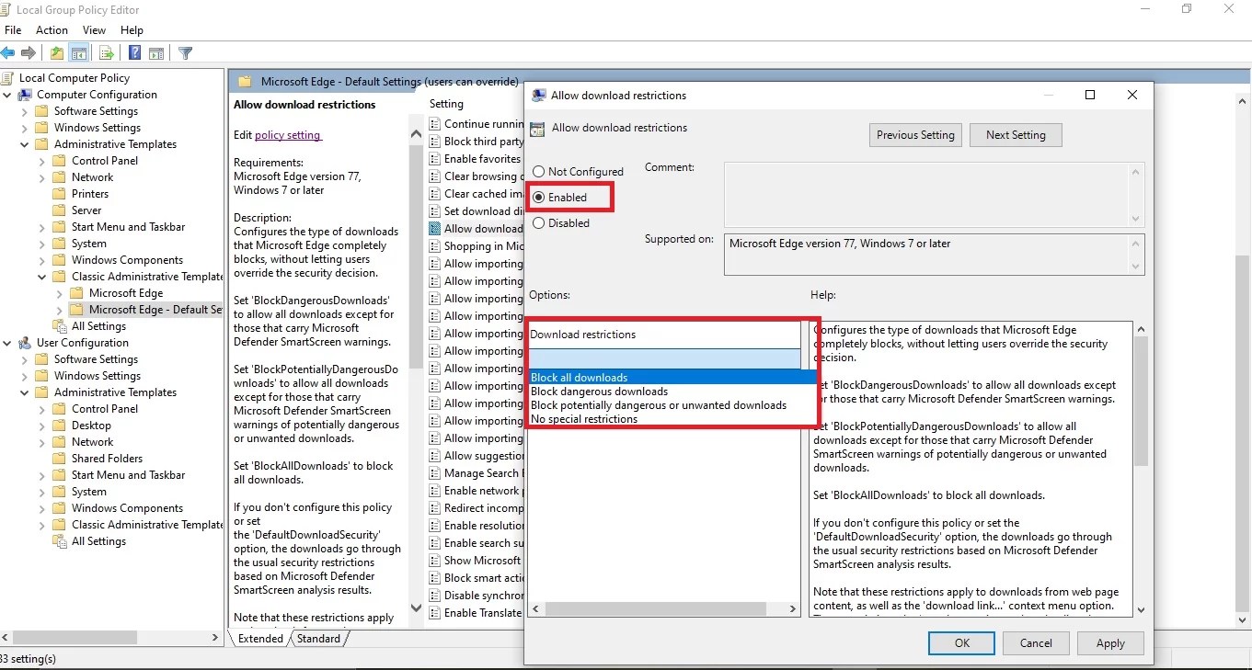
Task: Click the Desktop folder icon
Action: (61, 426)
